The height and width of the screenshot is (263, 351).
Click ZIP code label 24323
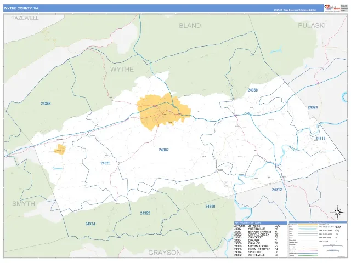click(105, 163)
